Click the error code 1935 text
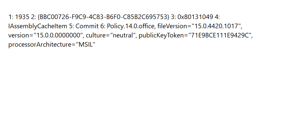Screen dimensions: 286x134 [22, 17]
